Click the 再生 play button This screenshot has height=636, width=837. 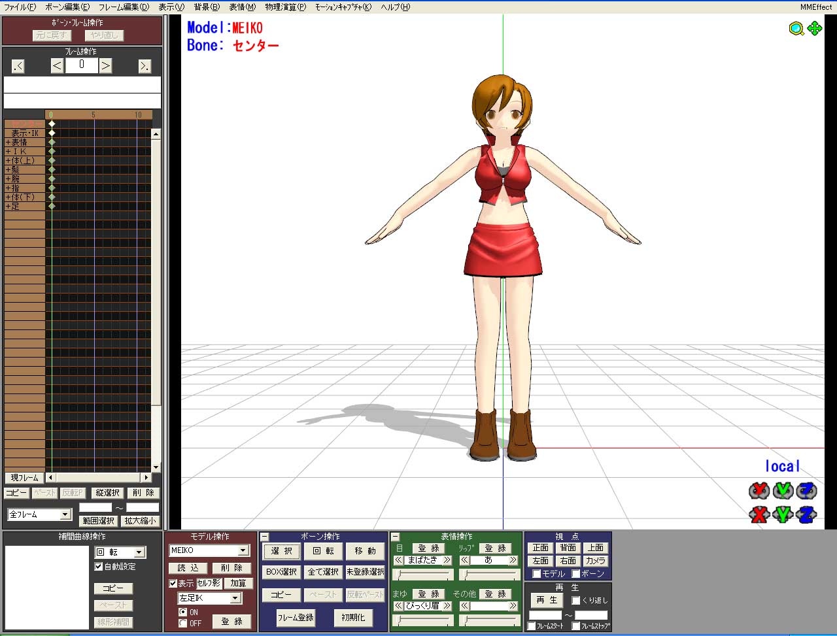547,600
